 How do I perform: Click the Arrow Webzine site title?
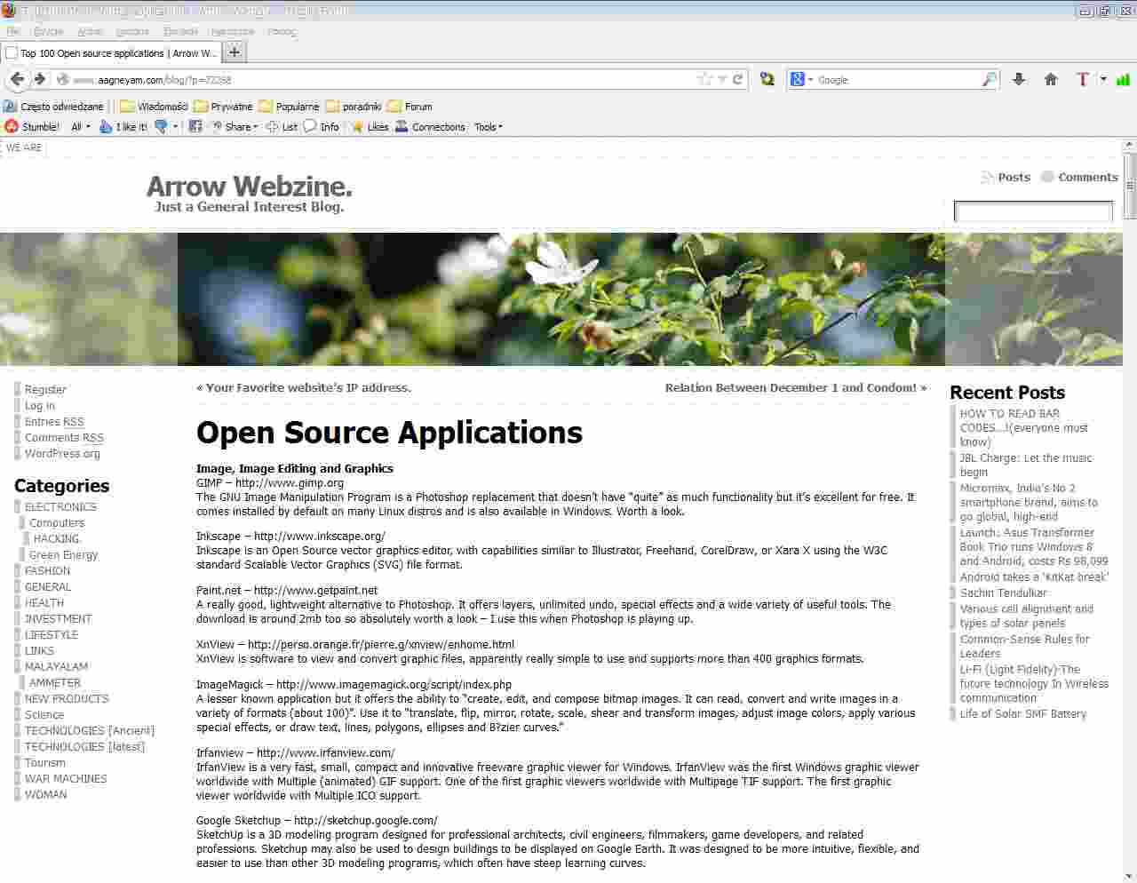(249, 187)
